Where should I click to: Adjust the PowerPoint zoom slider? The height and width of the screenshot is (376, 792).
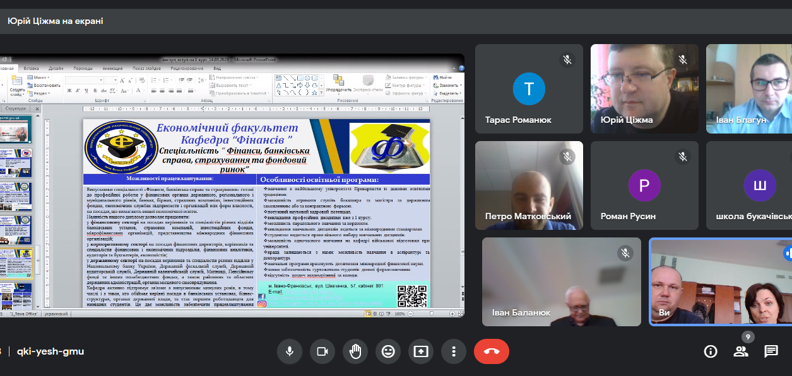(433, 313)
